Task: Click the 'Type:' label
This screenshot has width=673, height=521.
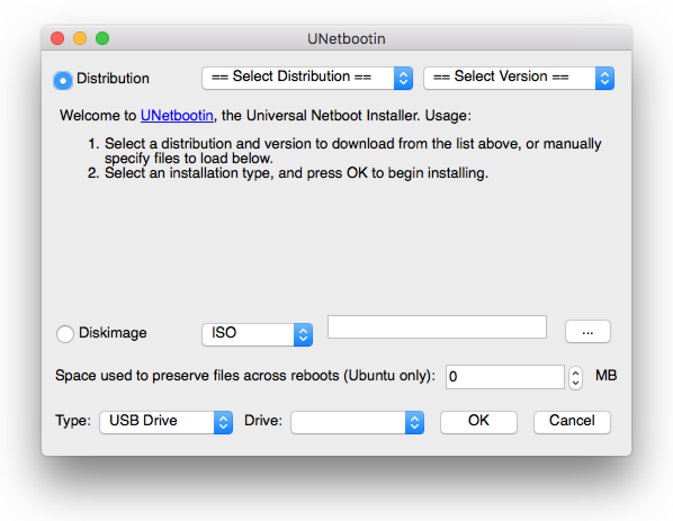Action: [x=73, y=420]
